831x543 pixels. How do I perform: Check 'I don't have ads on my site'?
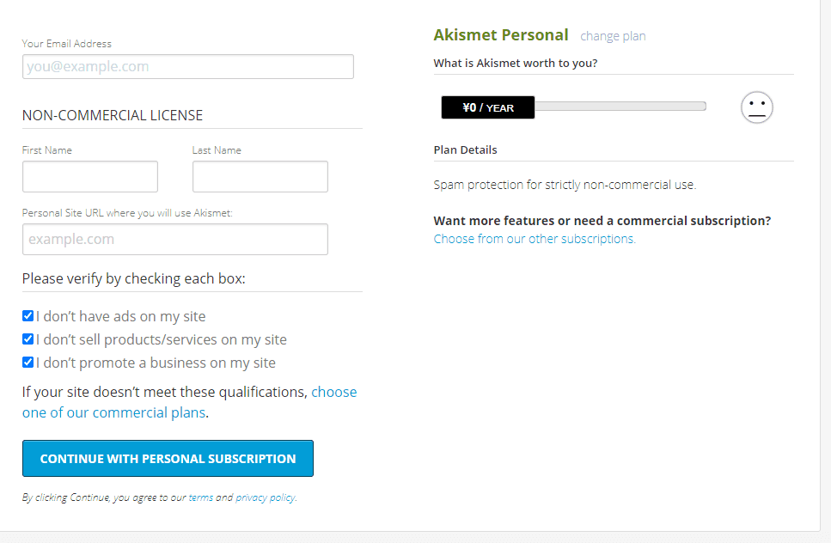point(28,316)
